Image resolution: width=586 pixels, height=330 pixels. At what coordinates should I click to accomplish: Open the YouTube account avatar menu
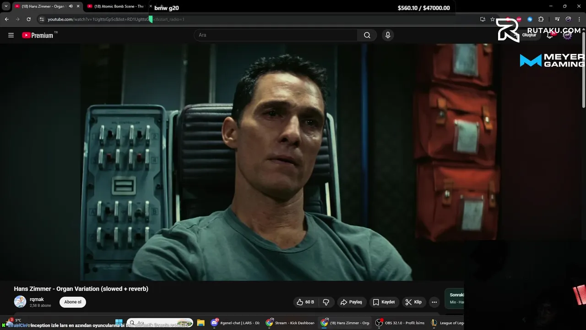pos(567,35)
